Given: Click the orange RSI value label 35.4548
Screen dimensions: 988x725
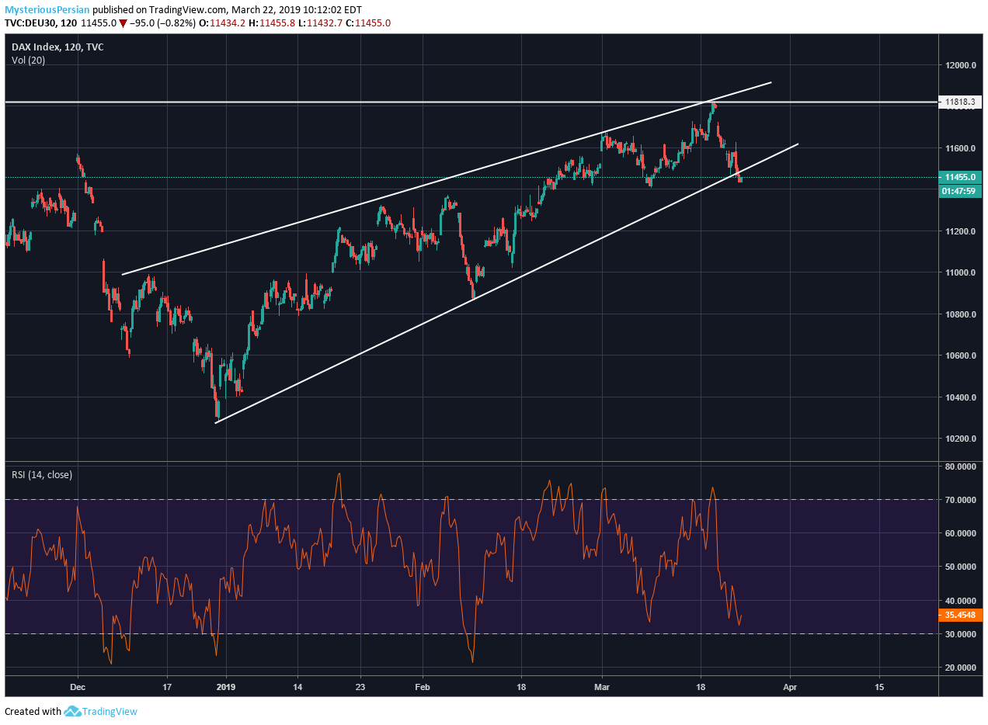Looking at the screenshot, I should pos(960,616).
